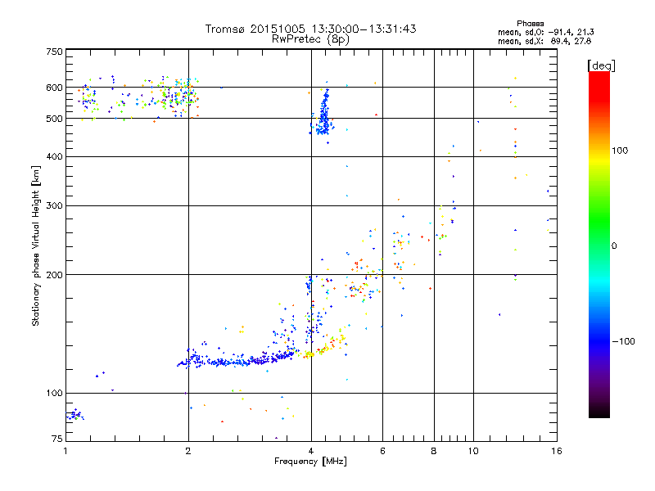Image resolution: width=655 pixels, height=491 pixels.
Task: Click the y-axis '600' tick label
Action: click(x=54, y=88)
